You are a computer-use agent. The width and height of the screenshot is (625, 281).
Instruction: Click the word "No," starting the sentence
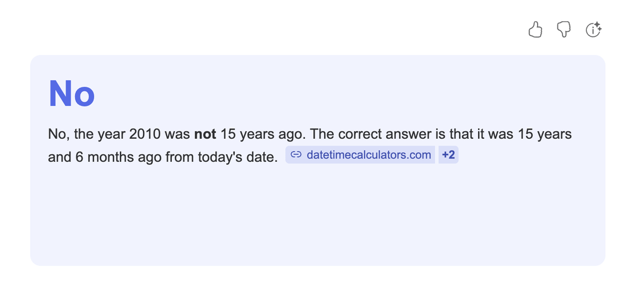[59, 135]
